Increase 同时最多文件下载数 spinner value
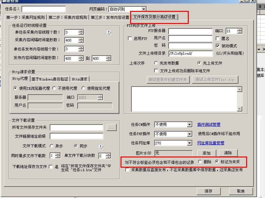 (58, 154)
